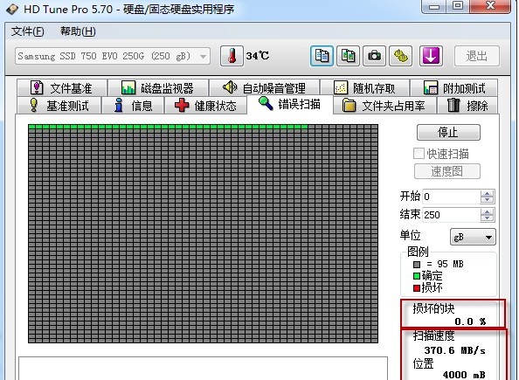Select the 擦除 erase tab
This screenshot has height=380, width=519.
click(467, 106)
